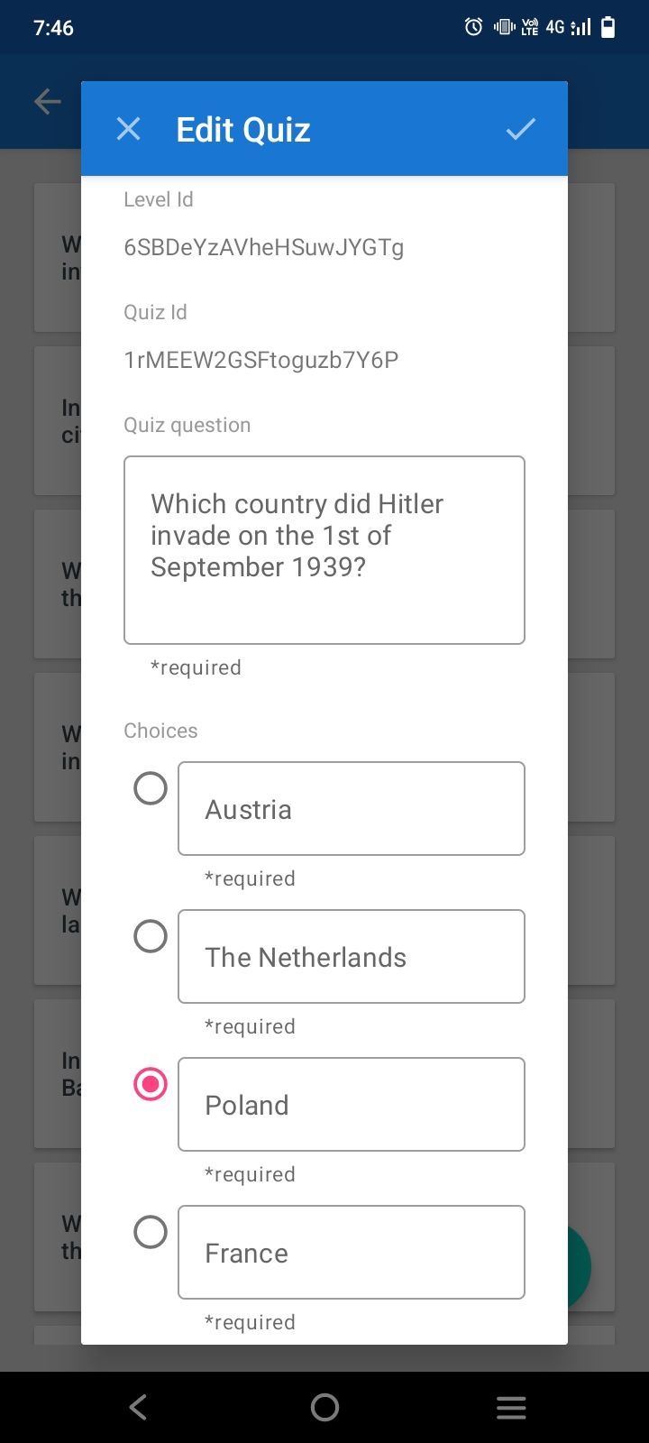Viewport: 649px width, 1443px height.
Task: Tap the Quiz Id value text
Action: point(261,360)
